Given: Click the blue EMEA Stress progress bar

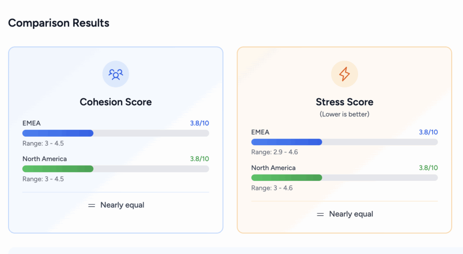Looking at the screenshot, I should 287,142.
